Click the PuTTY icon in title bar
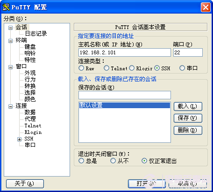Screen dimensions: 213x192 (x=6, y=7)
